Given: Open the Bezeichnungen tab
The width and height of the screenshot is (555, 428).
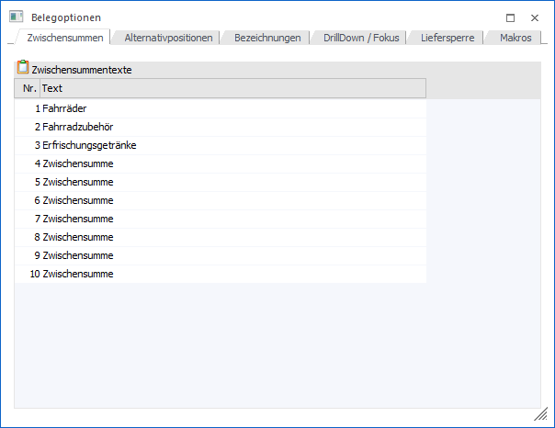Looking at the screenshot, I should pyautogui.click(x=266, y=38).
